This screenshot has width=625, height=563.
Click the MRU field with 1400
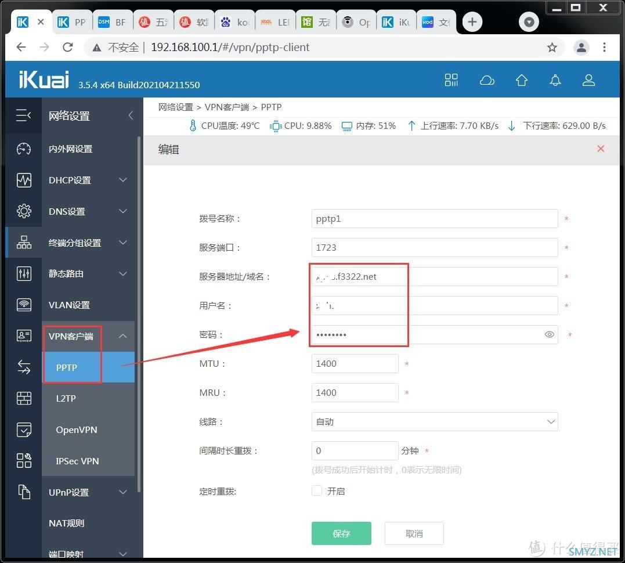[x=355, y=392]
